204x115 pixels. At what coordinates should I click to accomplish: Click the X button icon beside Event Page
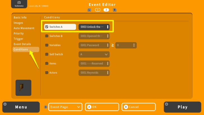(45, 107)
